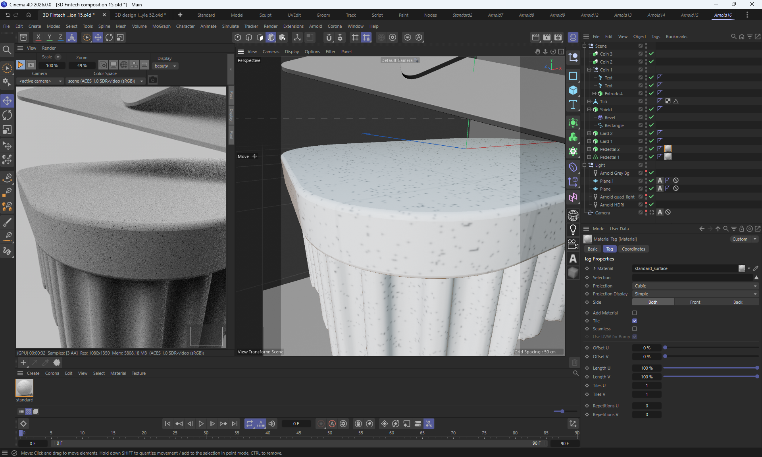Select the Rotate tool in left toolbar
This screenshot has height=457, width=762.
[7, 115]
